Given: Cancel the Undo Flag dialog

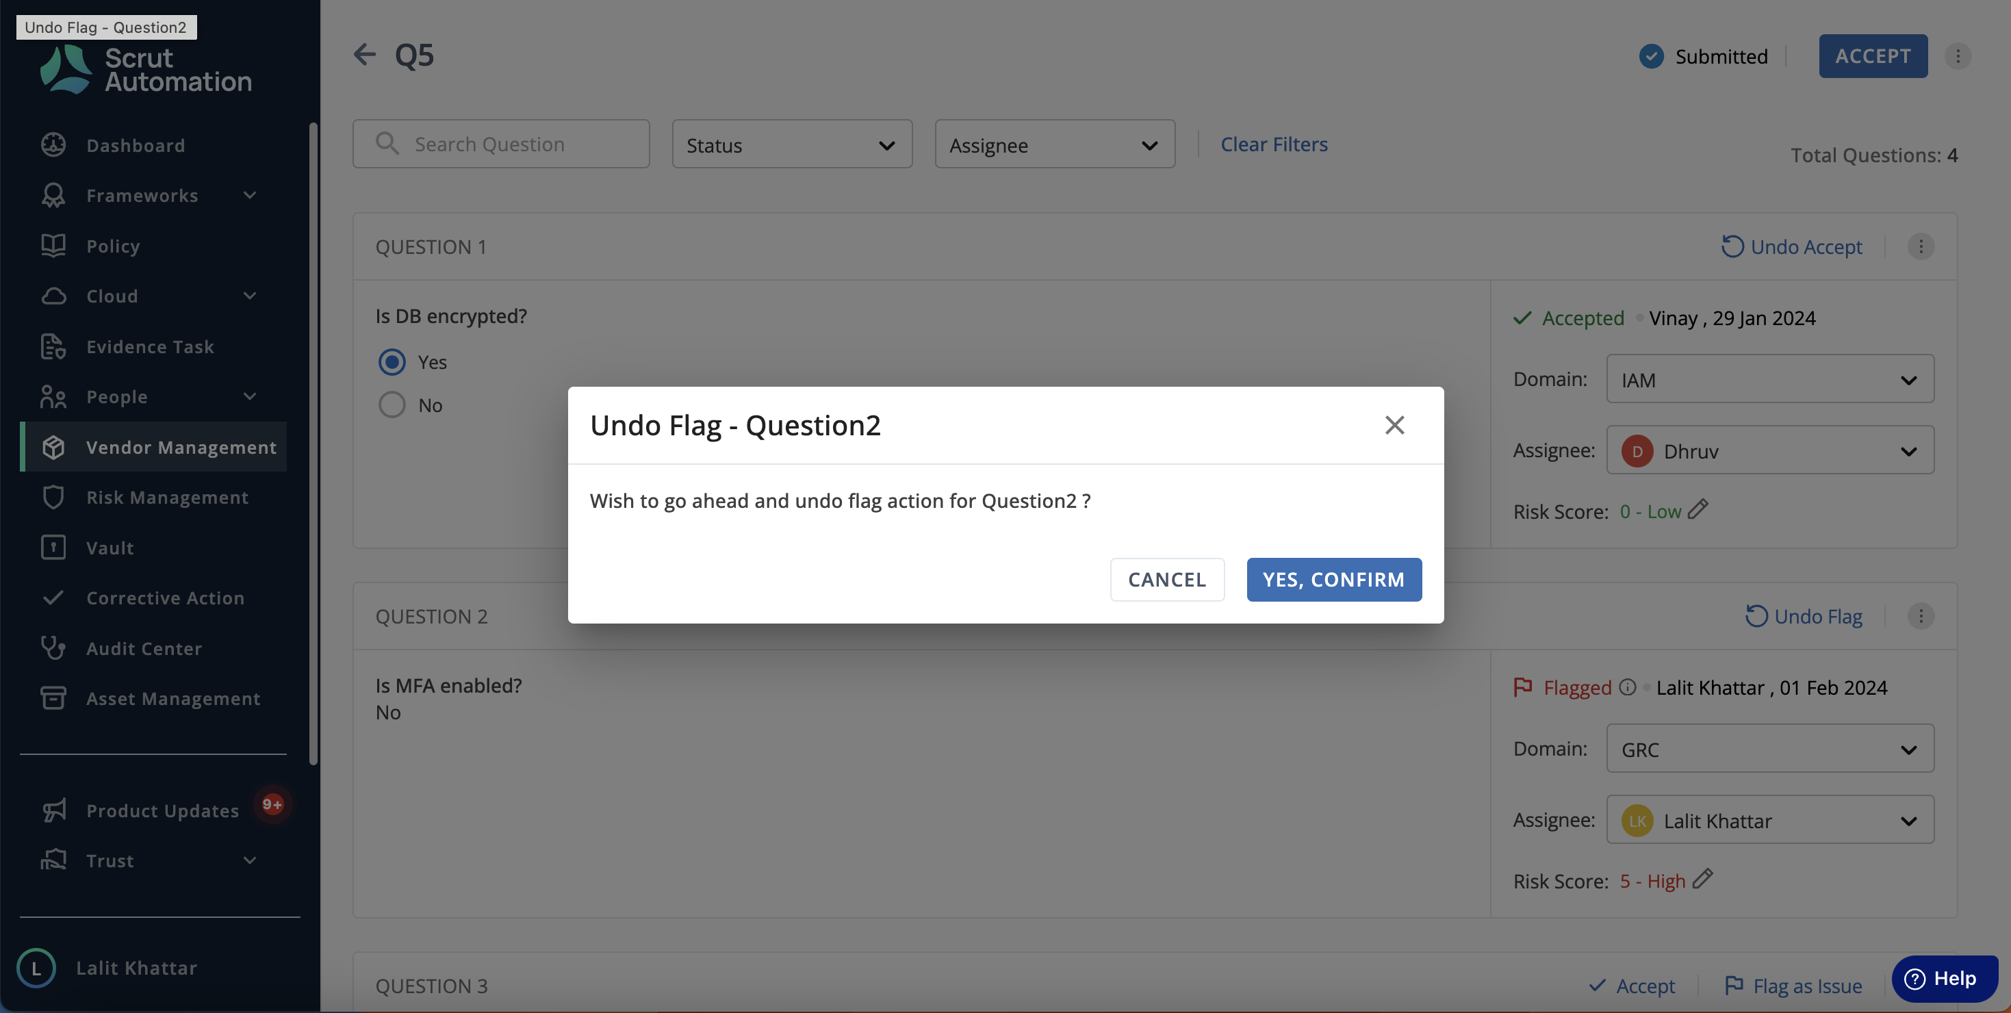Looking at the screenshot, I should (x=1167, y=579).
